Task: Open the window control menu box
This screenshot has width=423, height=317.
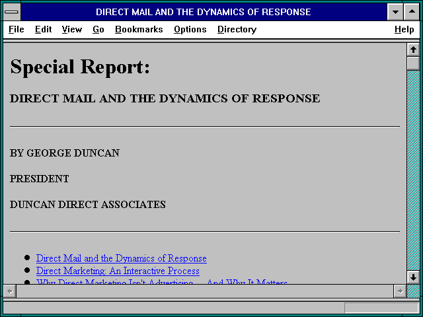Action: (x=12, y=12)
